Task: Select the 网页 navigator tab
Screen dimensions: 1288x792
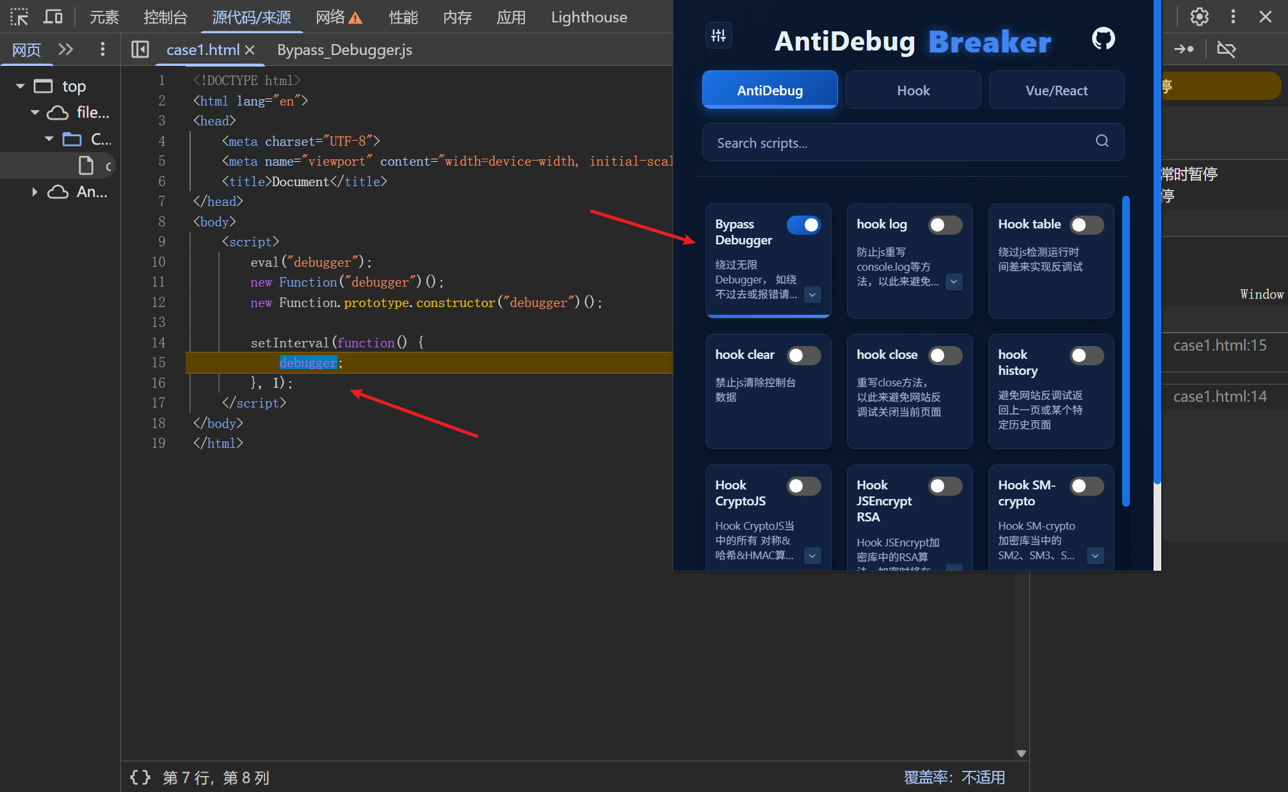Action: point(26,50)
